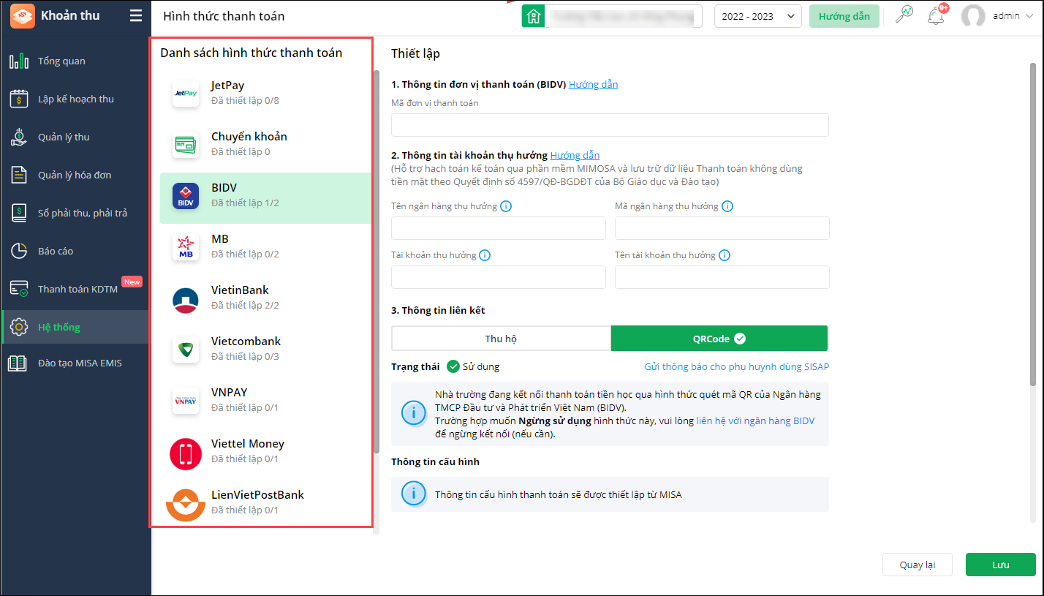Click the Thanh toán KDTM card icon
The width and height of the screenshot is (1044, 596).
click(x=19, y=289)
